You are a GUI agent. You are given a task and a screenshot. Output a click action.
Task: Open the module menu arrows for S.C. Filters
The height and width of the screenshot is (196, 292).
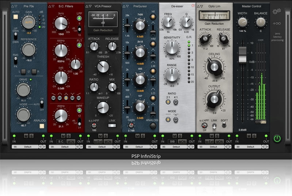[51, 6]
